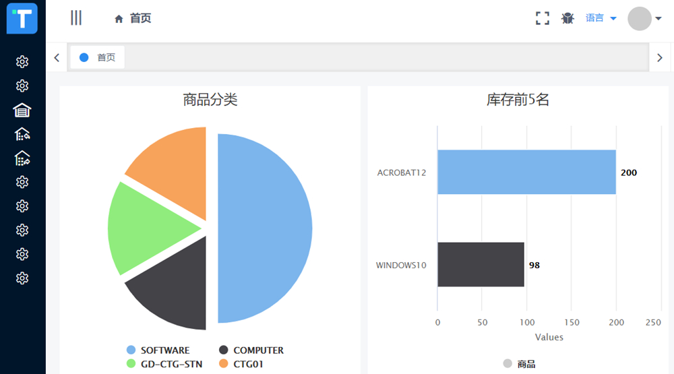The height and width of the screenshot is (374, 674).
Task: Open the house with search sidebar icon
Action: (x=22, y=135)
